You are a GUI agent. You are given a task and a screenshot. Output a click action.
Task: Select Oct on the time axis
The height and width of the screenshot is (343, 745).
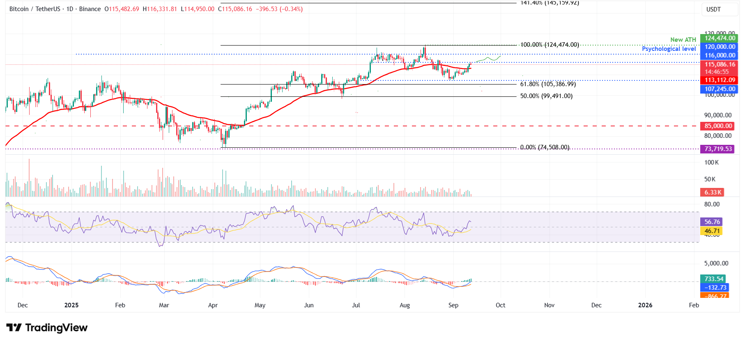point(500,305)
